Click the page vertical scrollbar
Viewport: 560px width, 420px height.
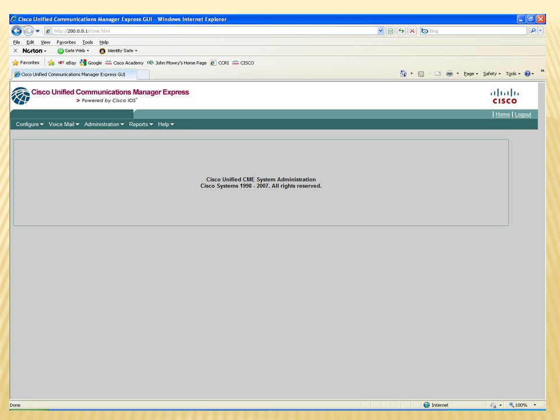542,240
